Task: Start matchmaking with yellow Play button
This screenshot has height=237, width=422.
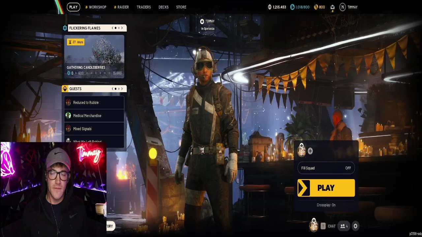Action: [326, 188]
